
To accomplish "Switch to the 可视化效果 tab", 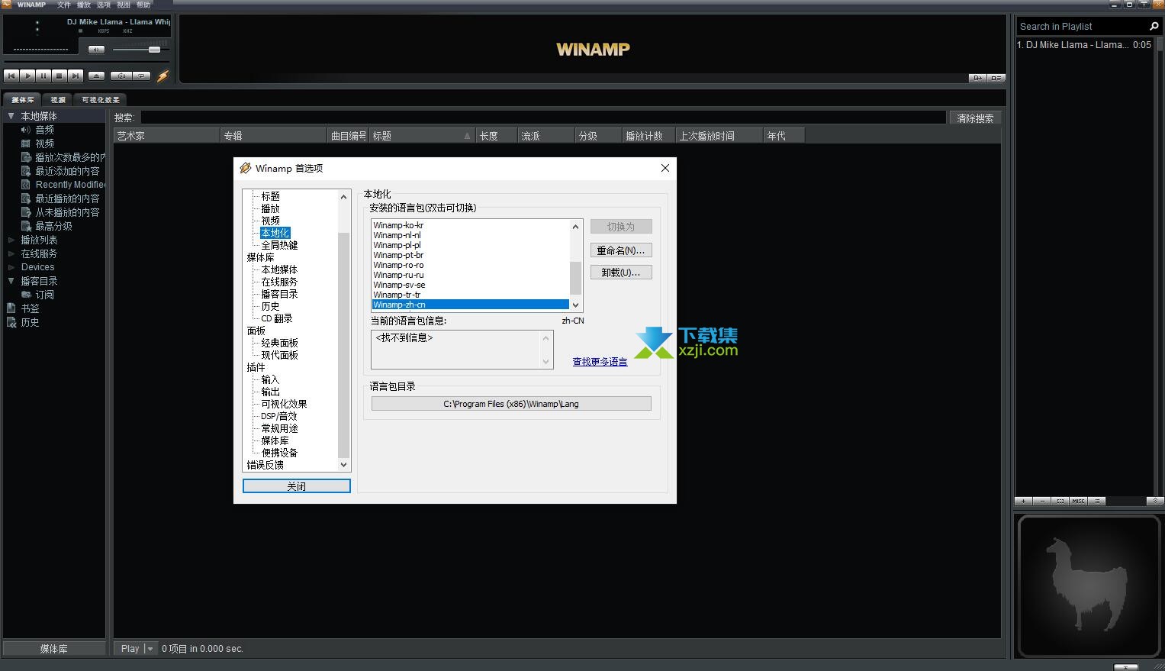I will 101,99.
